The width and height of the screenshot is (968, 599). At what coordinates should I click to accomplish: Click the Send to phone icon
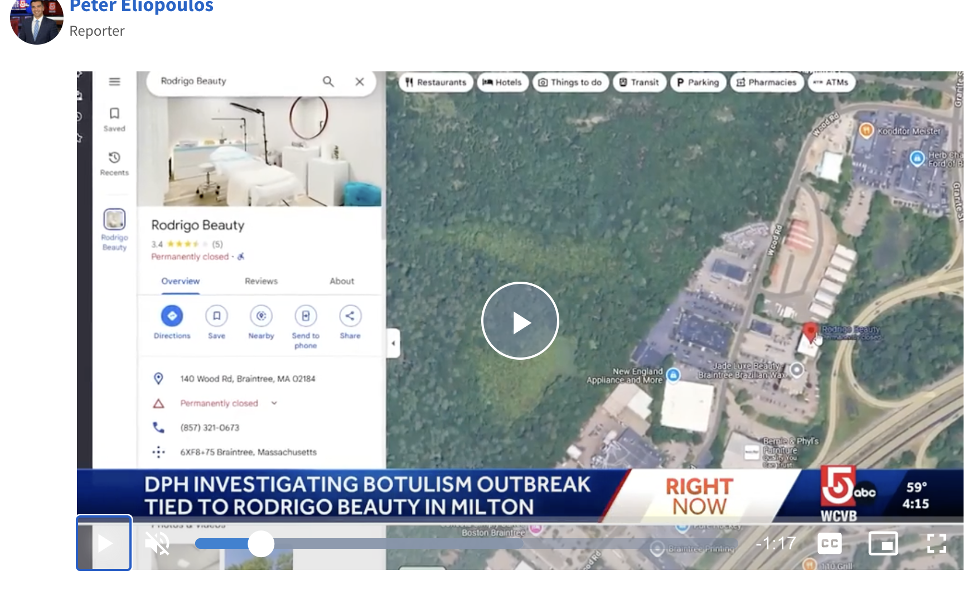click(306, 316)
